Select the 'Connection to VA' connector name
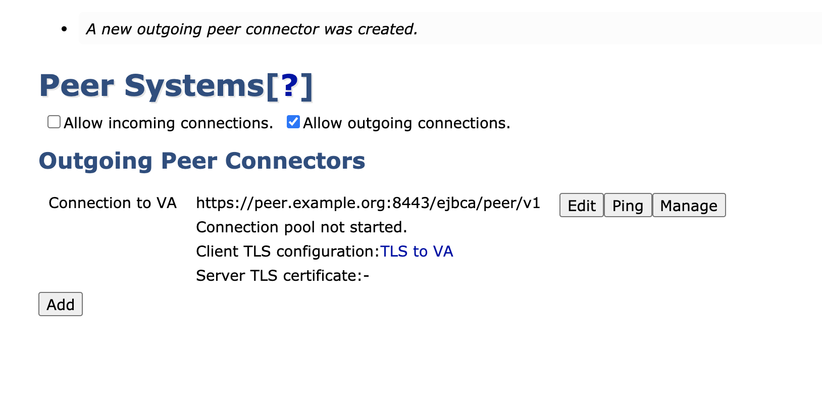The width and height of the screenshot is (822, 400). coord(113,203)
